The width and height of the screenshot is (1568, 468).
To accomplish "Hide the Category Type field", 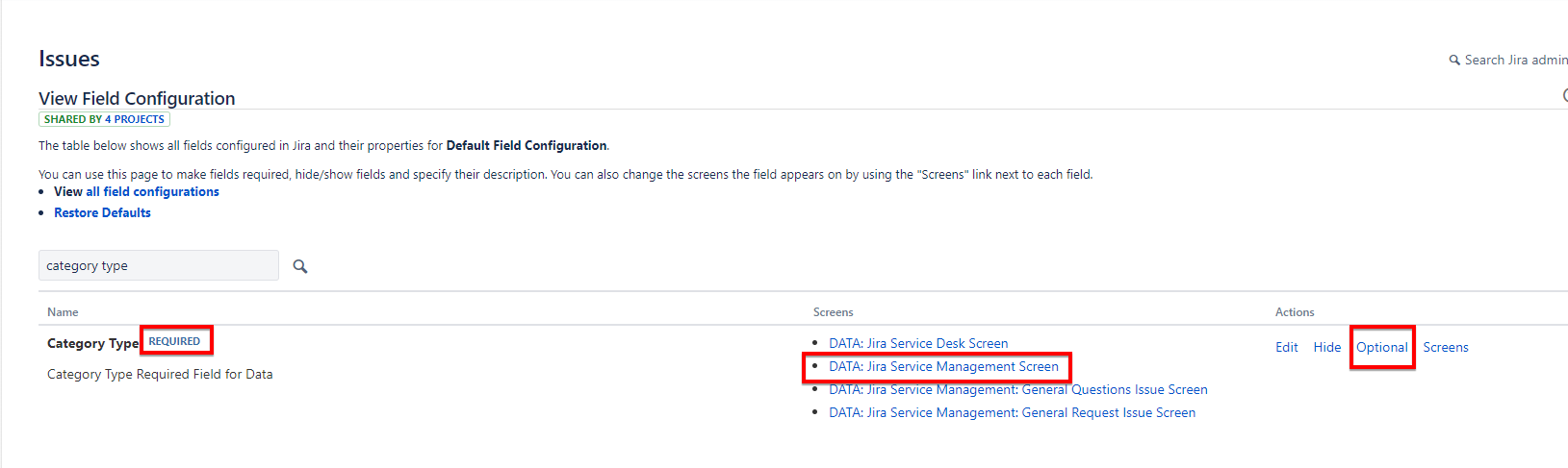I will click(x=1327, y=347).
